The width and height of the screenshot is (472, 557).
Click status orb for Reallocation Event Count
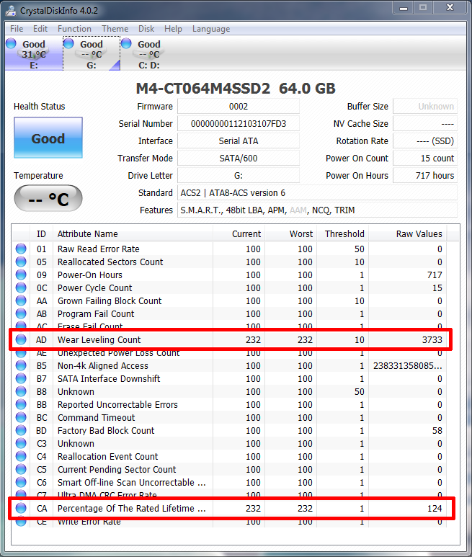pos(21,456)
